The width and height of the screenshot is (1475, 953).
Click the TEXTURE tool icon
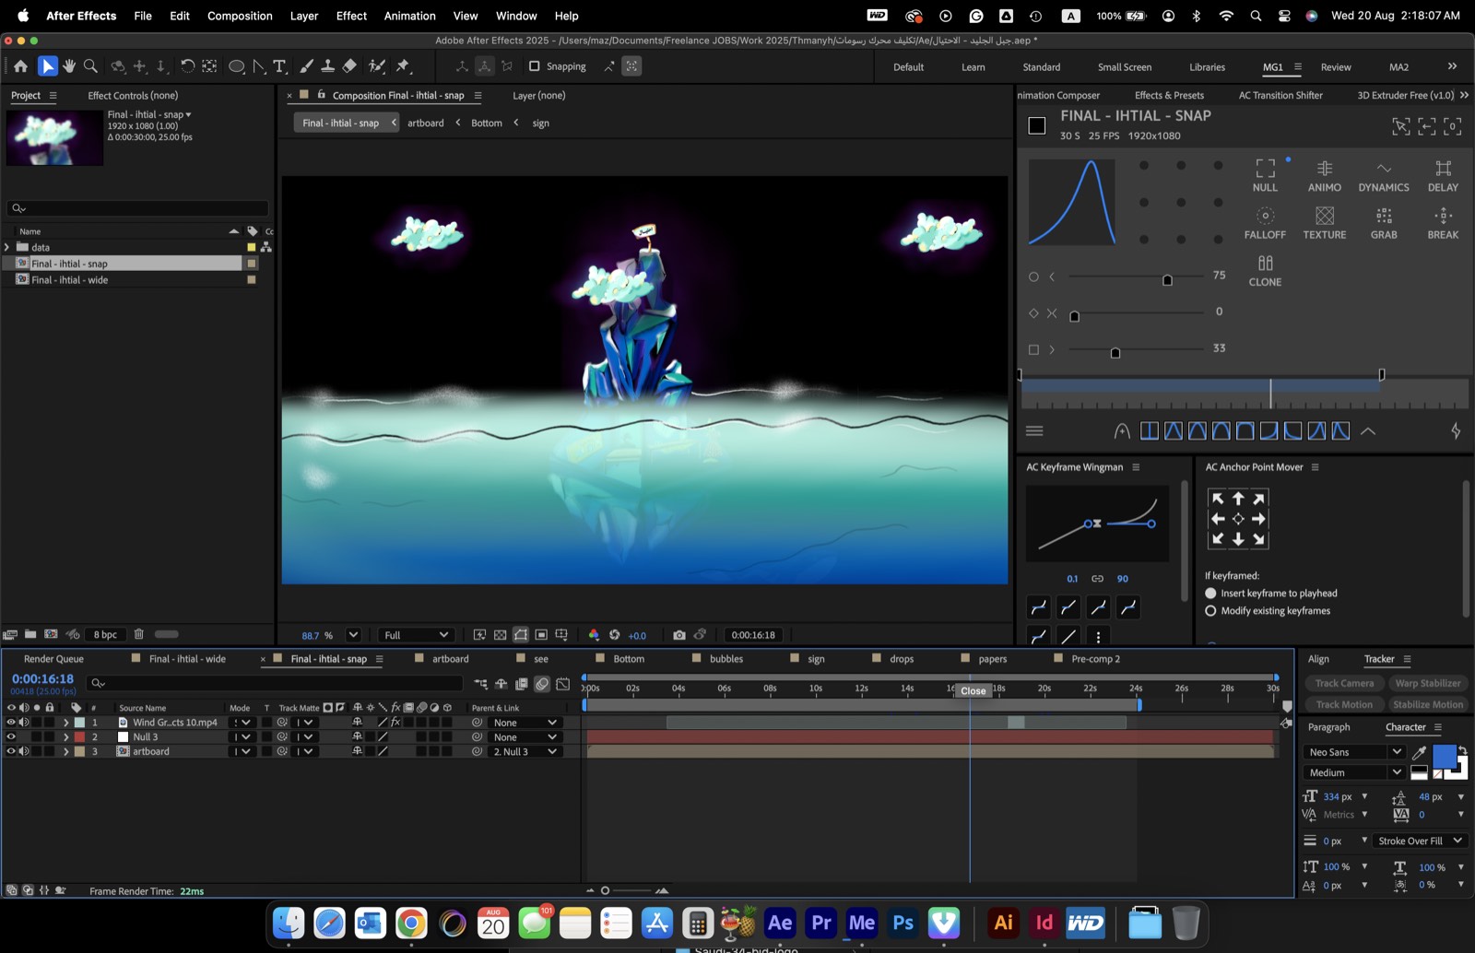click(1325, 222)
